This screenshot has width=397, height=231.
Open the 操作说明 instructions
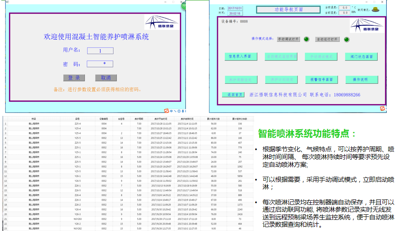click(x=362, y=80)
